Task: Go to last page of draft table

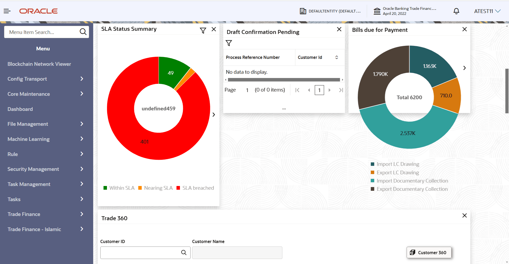Action: (x=341, y=90)
